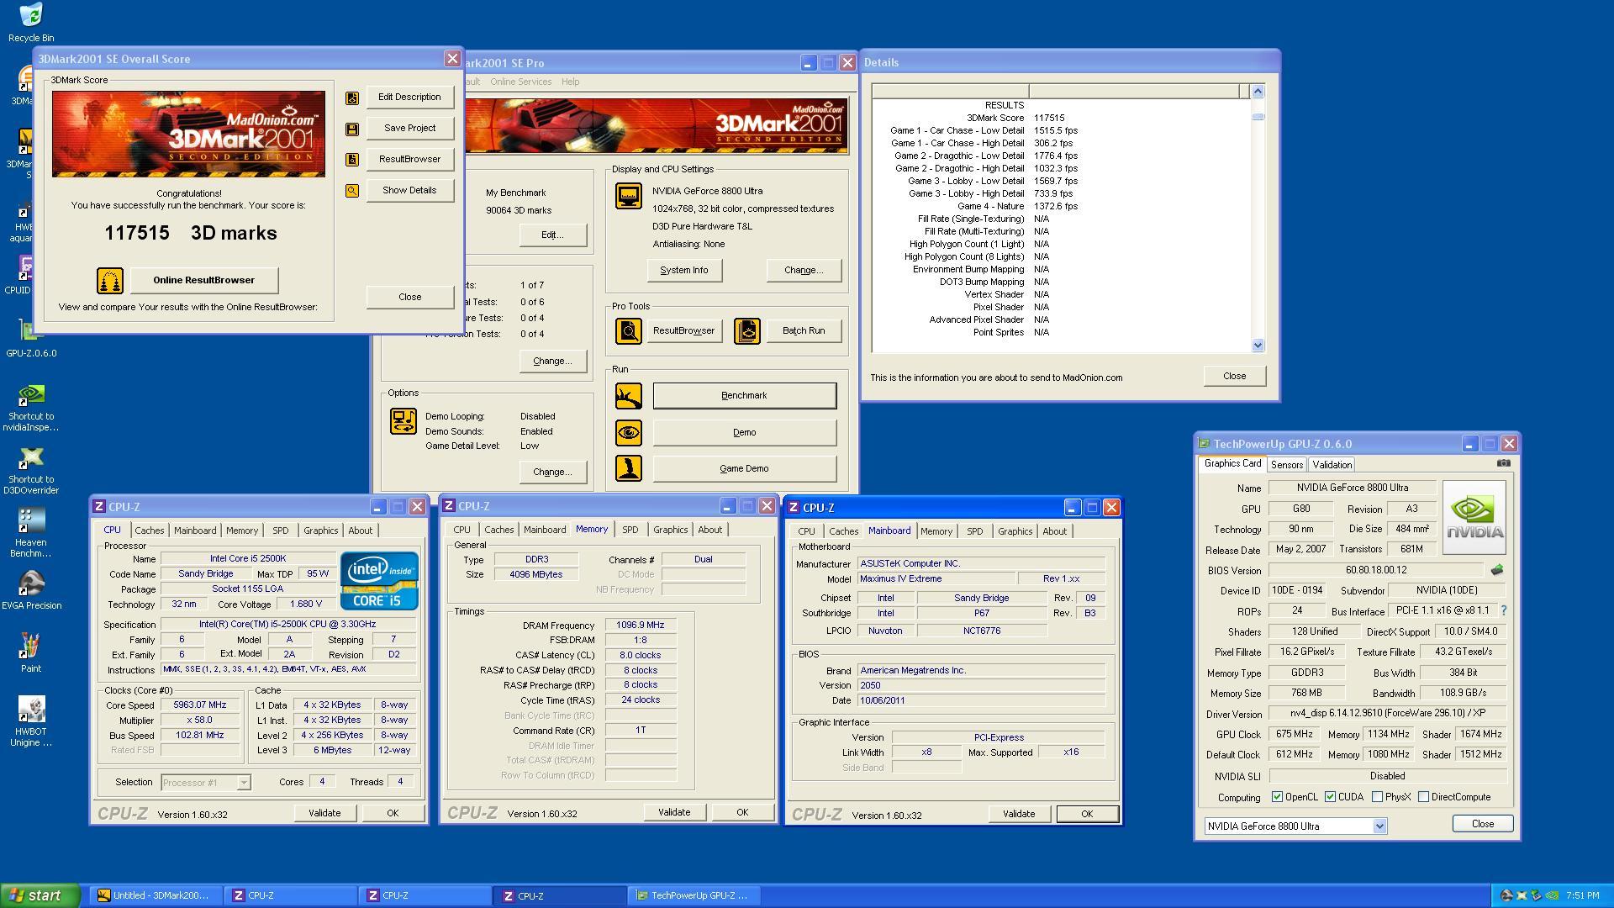Toggle the CUDA checkbox in GPU-Z
The height and width of the screenshot is (908, 1614).
1330,797
